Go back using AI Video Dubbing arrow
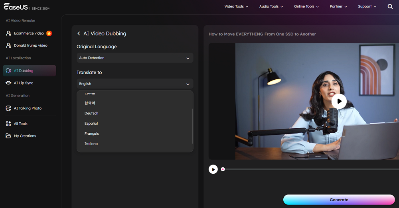Image resolution: width=399 pixels, height=208 pixels. (79, 34)
